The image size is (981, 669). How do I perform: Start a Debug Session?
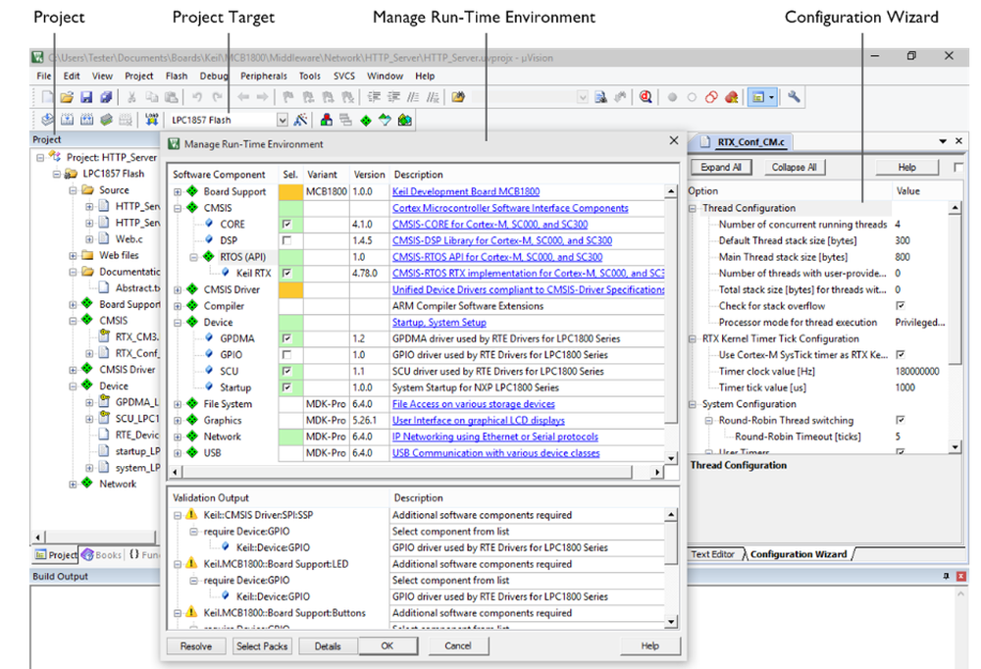coord(645,96)
